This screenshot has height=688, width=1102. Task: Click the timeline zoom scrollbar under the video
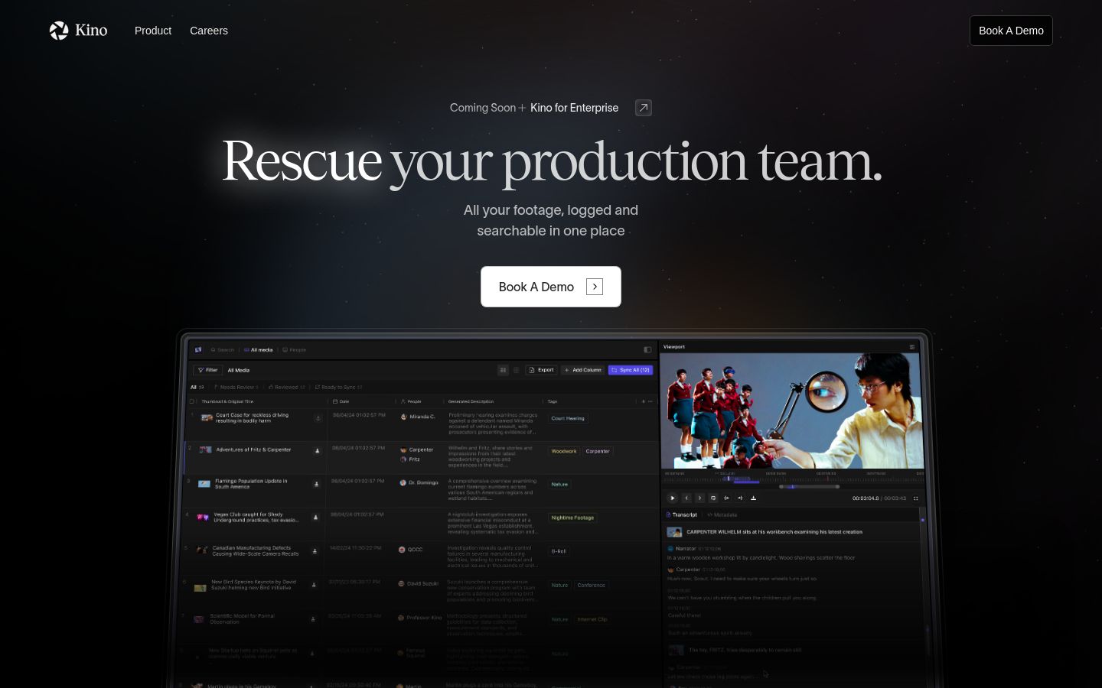(809, 487)
